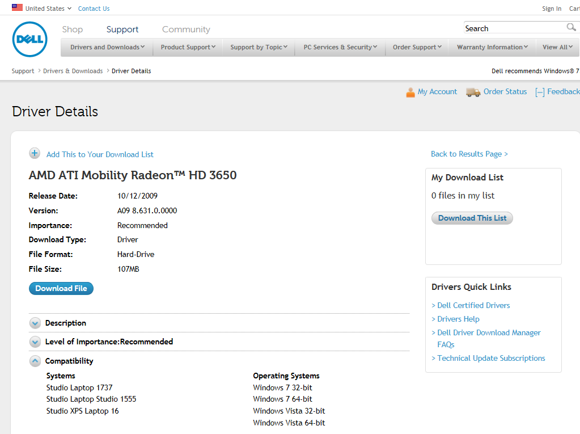This screenshot has height=434, width=580.
Task: Switch to the Shop tab
Action: click(73, 30)
